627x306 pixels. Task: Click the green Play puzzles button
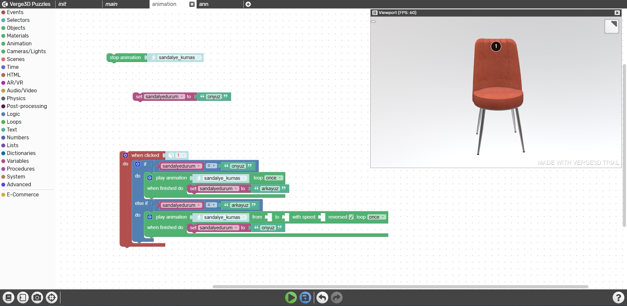pos(291,298)
